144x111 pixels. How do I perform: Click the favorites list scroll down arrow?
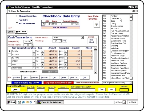click(x=131, y=78)
